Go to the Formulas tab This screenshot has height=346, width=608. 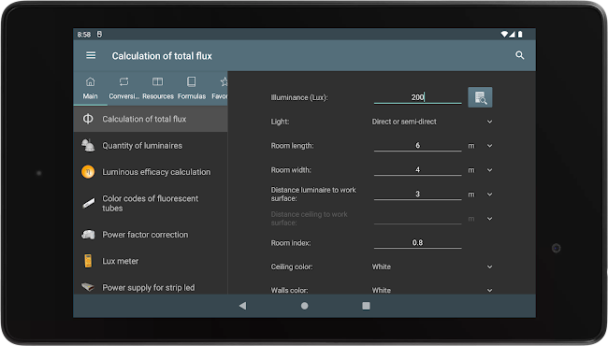pos(192,88)
